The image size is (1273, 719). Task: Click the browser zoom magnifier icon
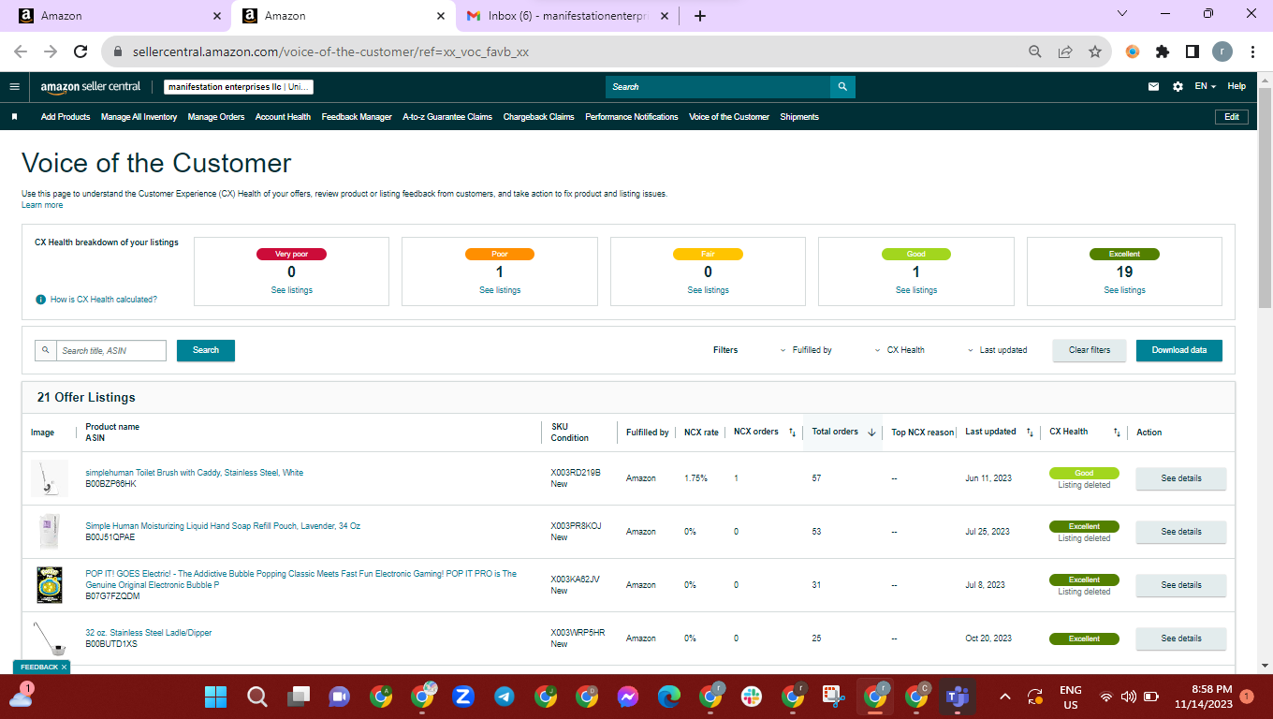pos(1035,51)
